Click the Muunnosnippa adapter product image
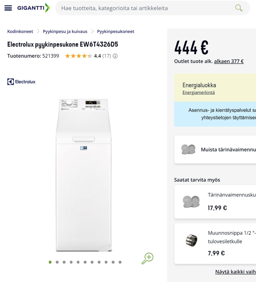Image resolution: width=256 pixels, height=282 pixels. [191, 240]
